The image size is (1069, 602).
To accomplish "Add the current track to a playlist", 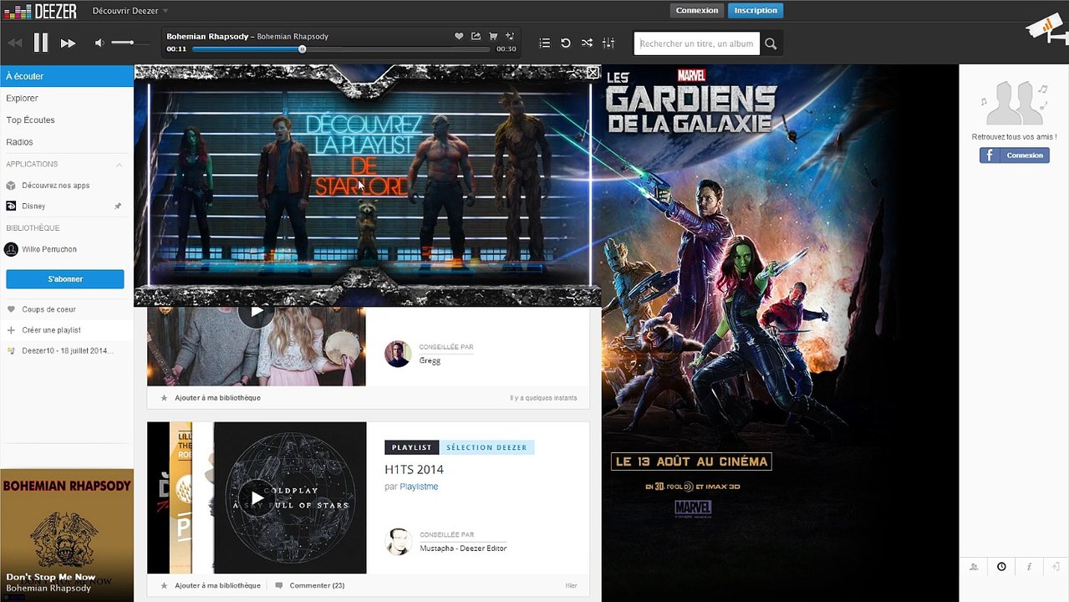I will 510,36.
